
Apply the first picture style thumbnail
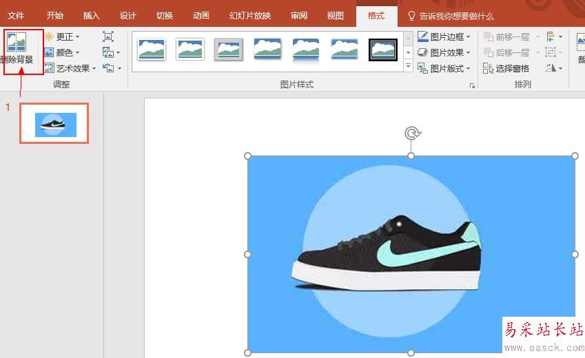(151, 50)
